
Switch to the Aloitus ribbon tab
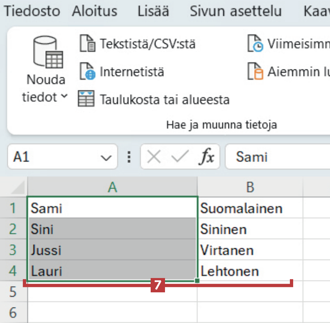point(95,11)
